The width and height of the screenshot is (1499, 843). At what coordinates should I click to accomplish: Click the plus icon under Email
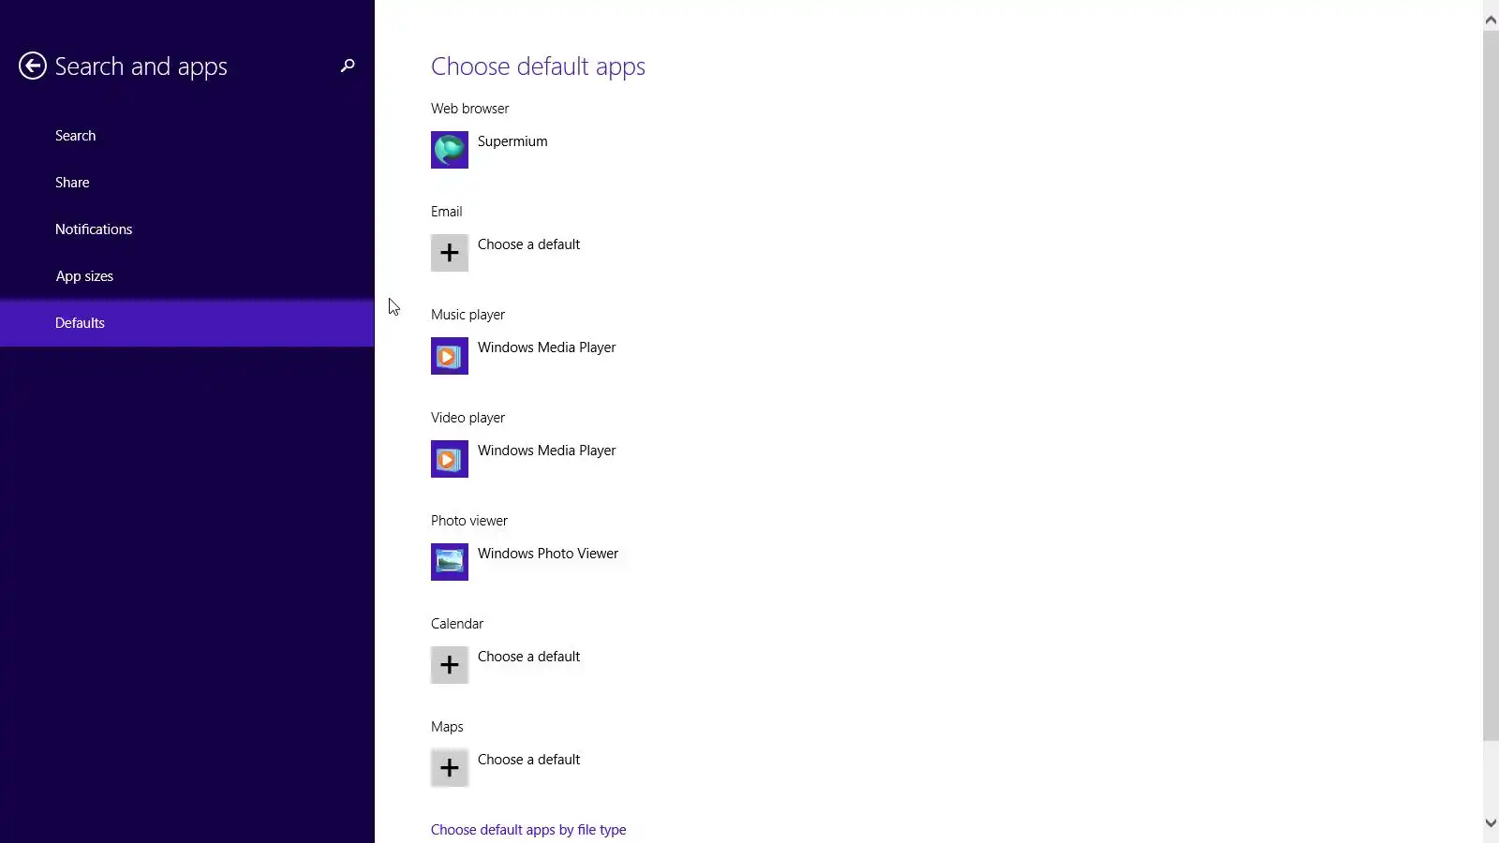tap(450, 253)
